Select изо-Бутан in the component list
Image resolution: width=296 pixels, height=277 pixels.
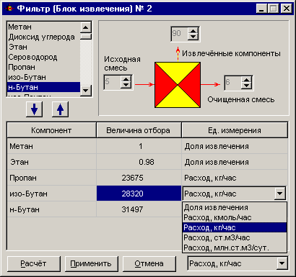tap(43, 77)
